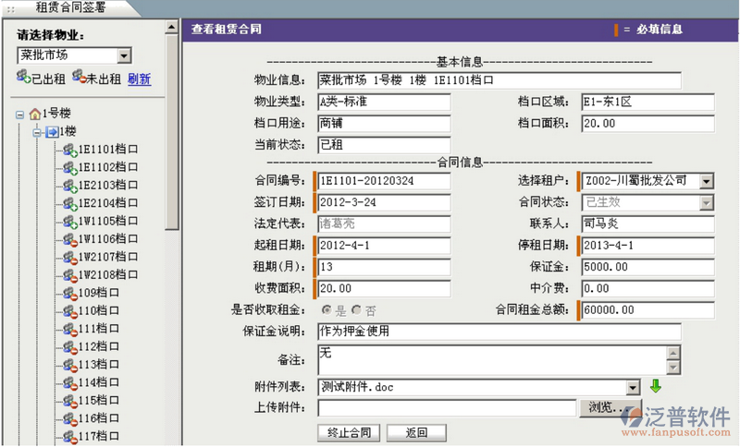Click the 保证金说明 input field
This screenshot has width=740, height=447.
point(499,331)
